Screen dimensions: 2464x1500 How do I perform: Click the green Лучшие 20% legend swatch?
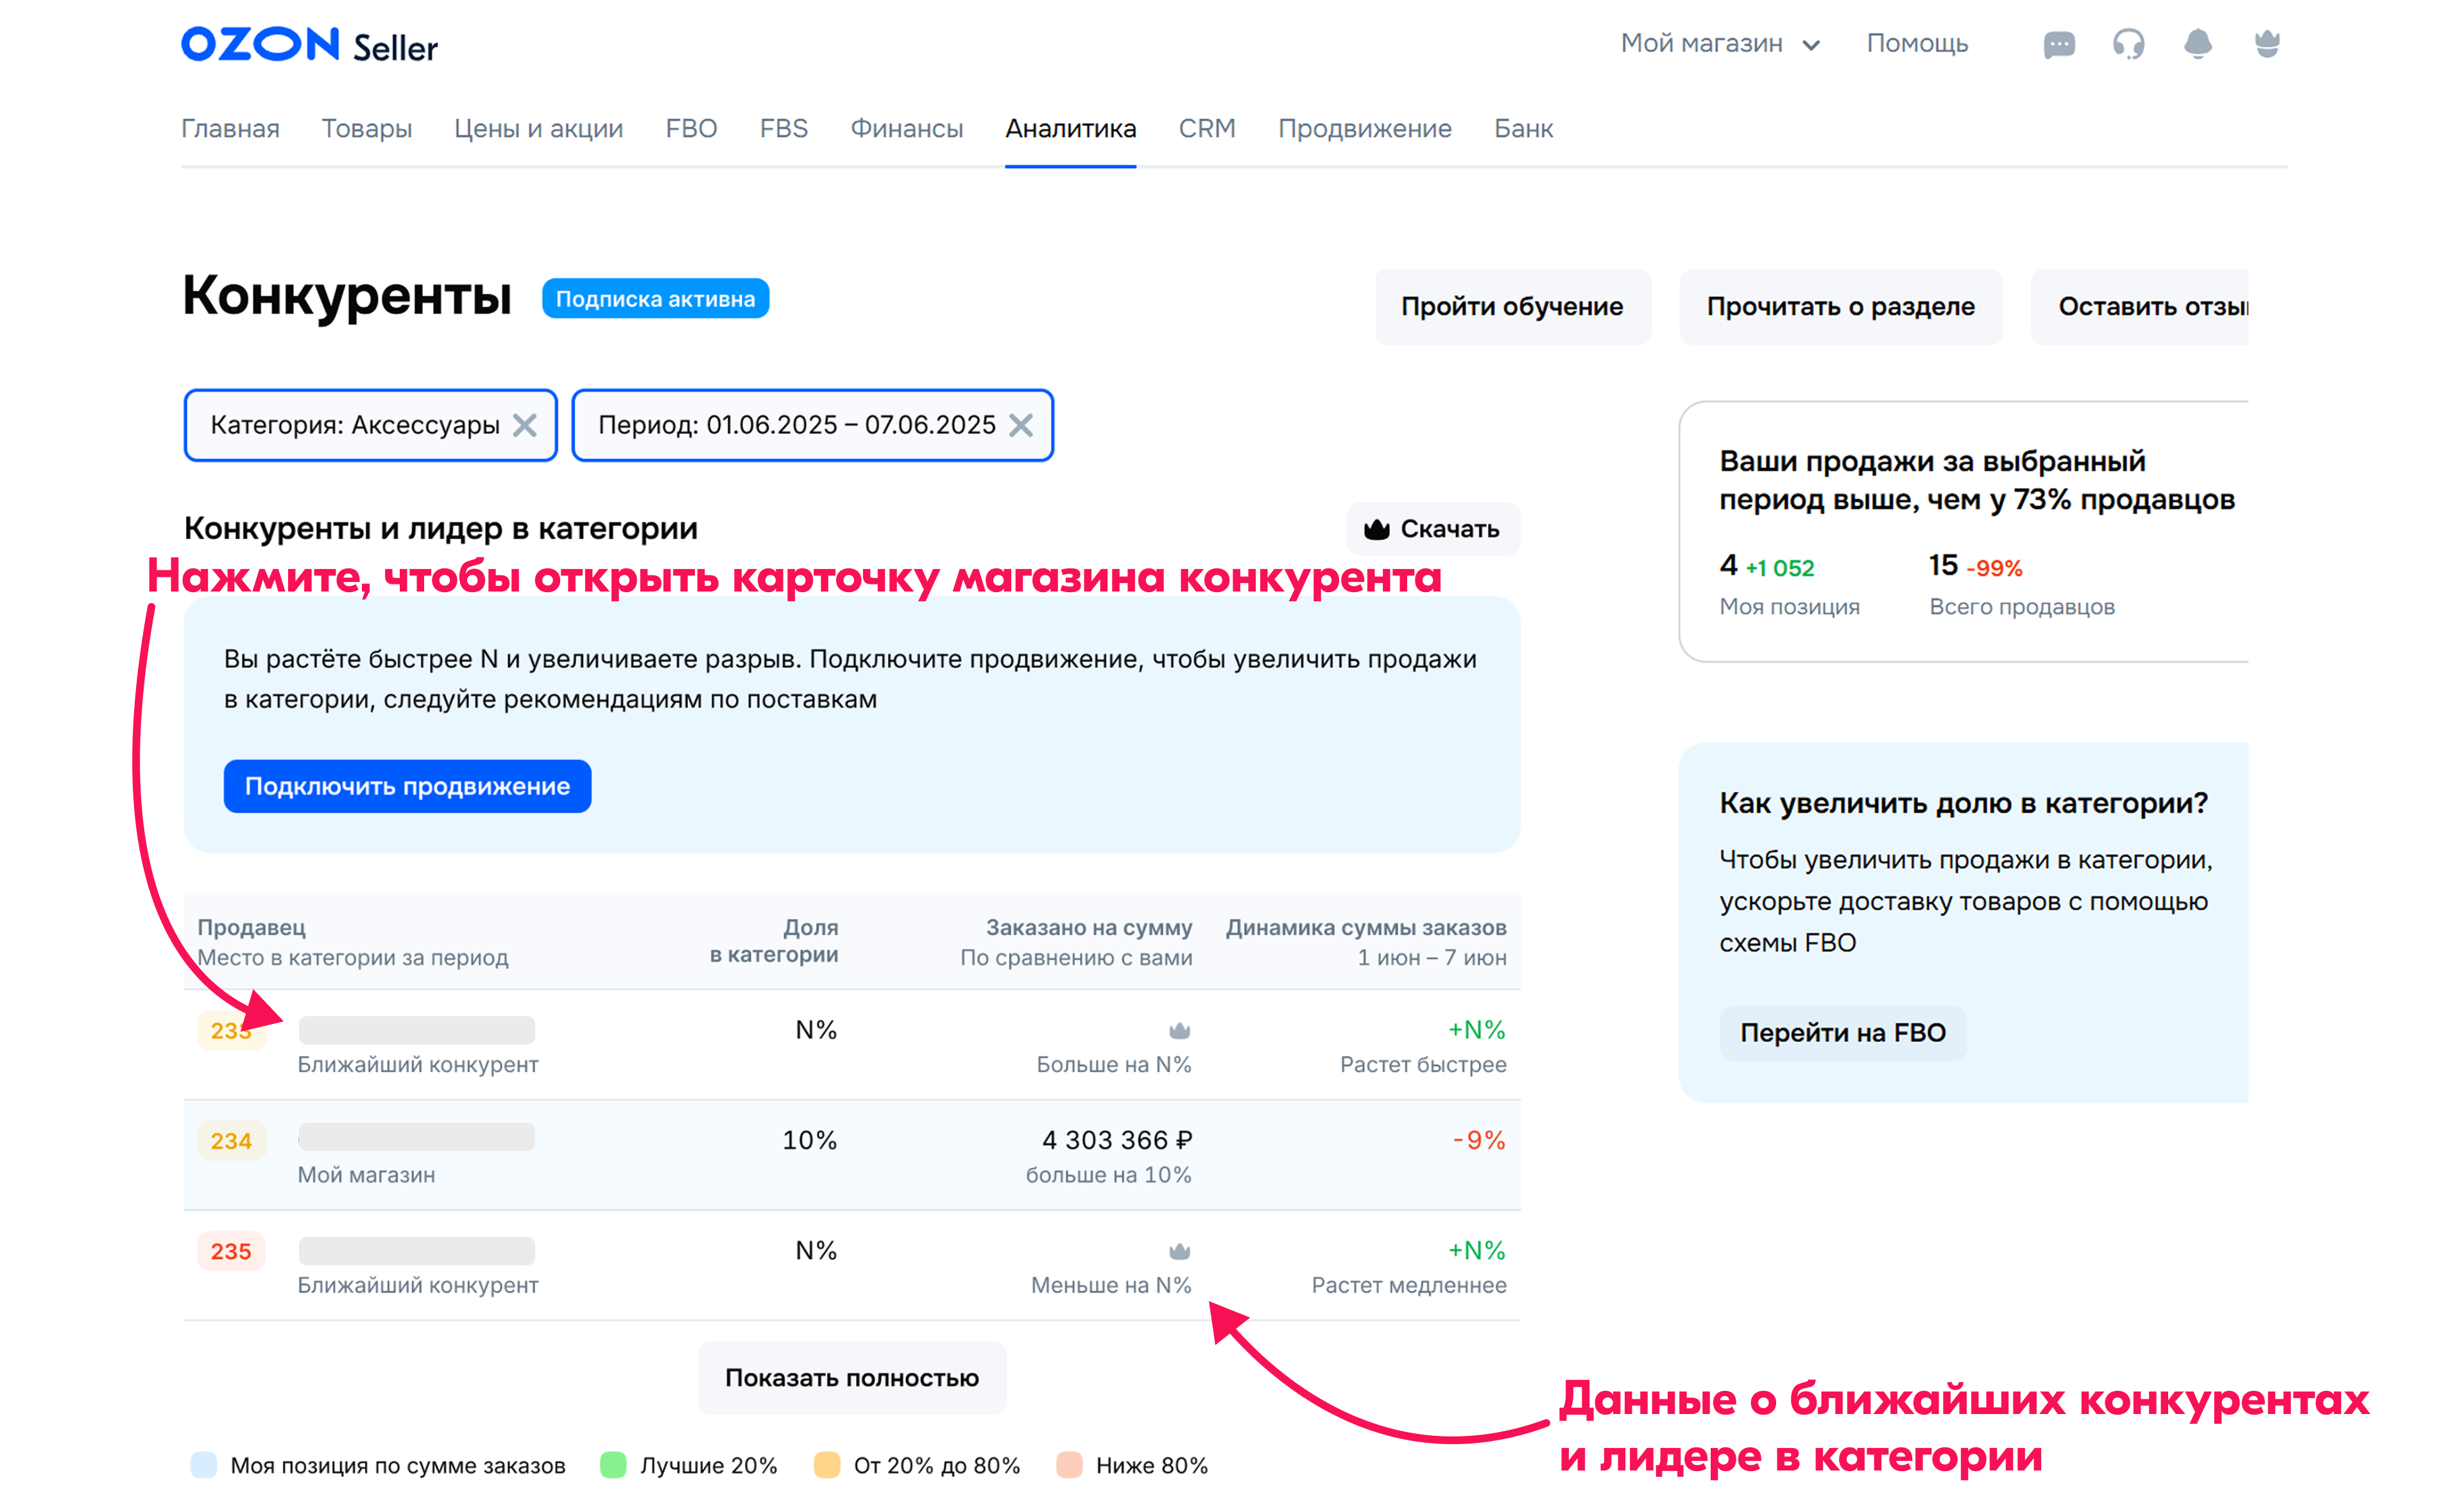[613, 1465]
